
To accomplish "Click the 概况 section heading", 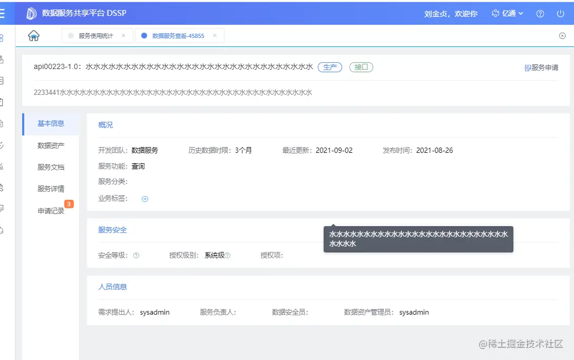I will pyautogui.click(x=105, y=125).
